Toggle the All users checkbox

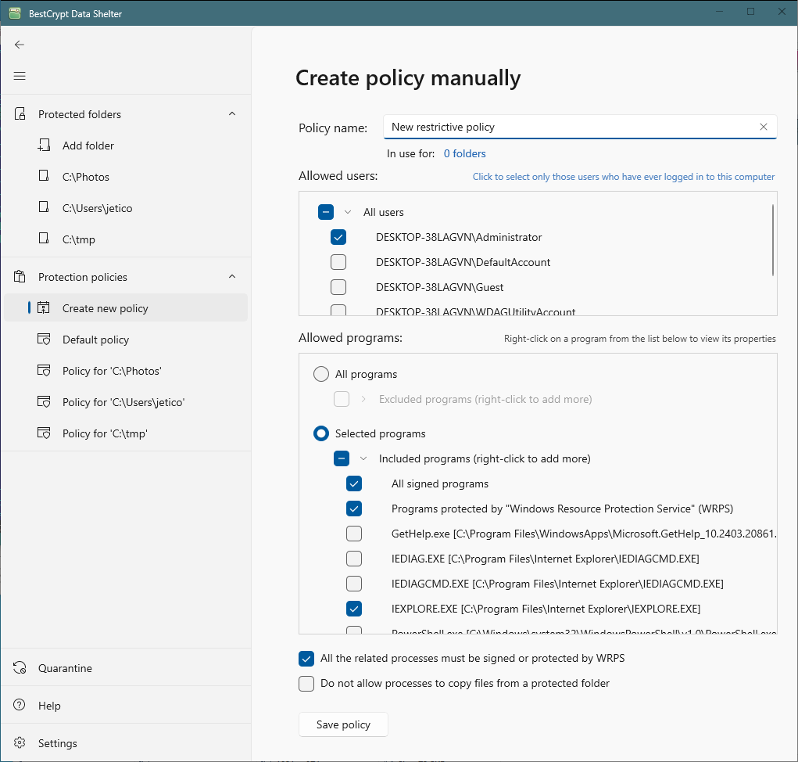pyautogui.click(x=326, y=212)
